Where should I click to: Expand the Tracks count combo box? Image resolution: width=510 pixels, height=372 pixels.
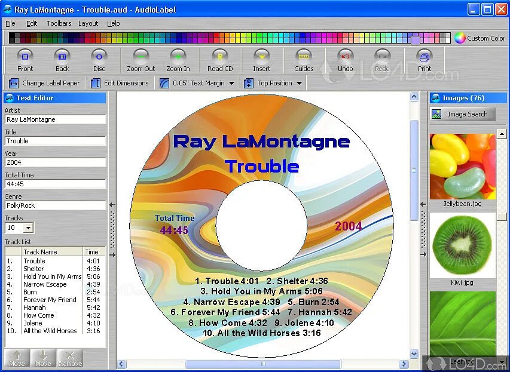tap(28, 227)
